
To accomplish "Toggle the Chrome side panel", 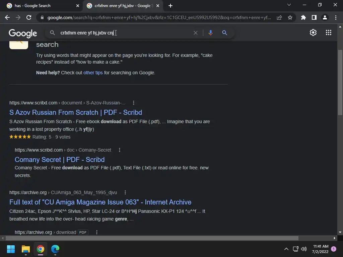I will pos(314,17).
